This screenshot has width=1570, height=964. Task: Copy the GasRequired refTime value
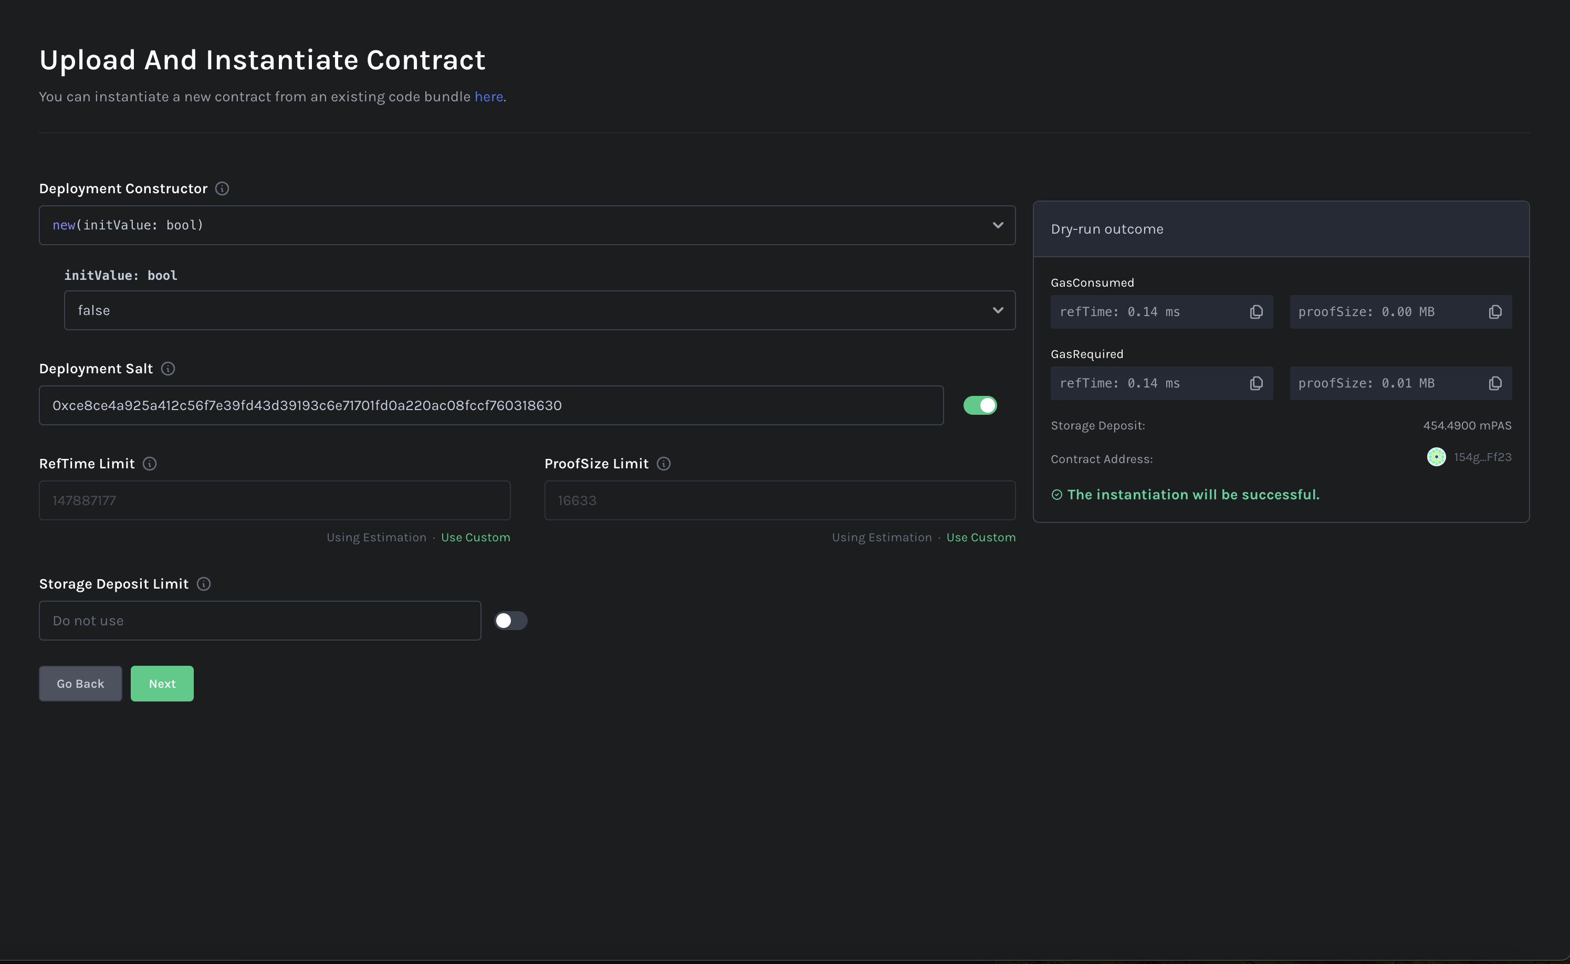1256,383
